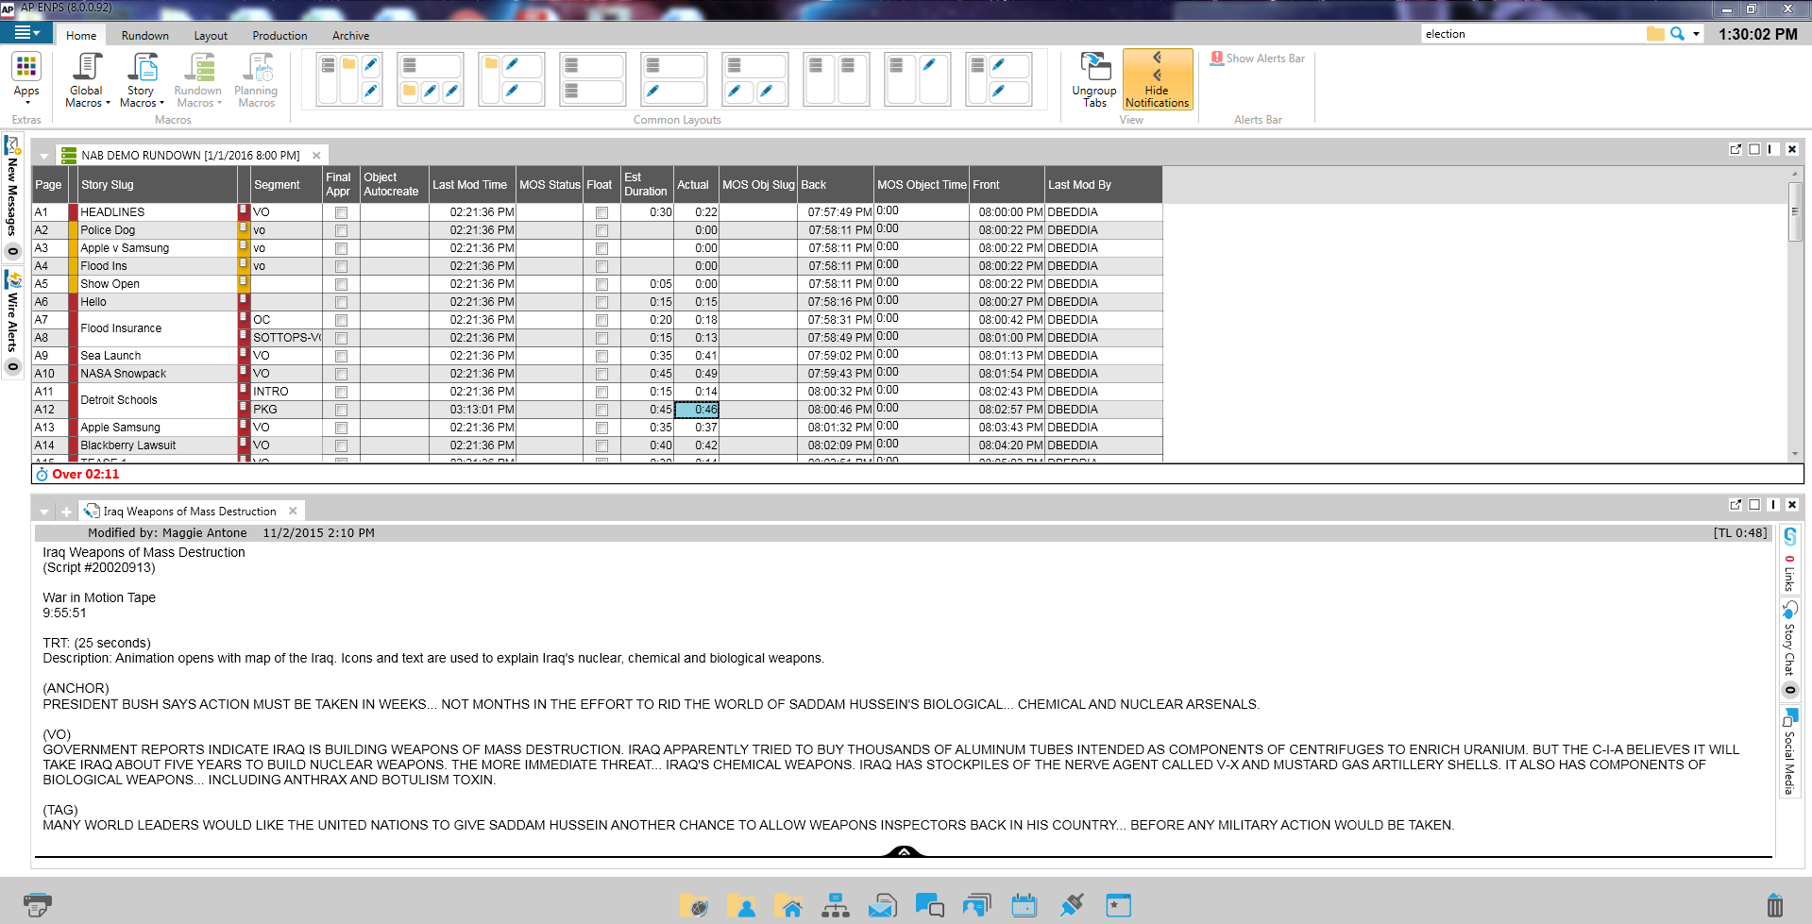Click the red color marker for HEADLINES

pos(73,212)
